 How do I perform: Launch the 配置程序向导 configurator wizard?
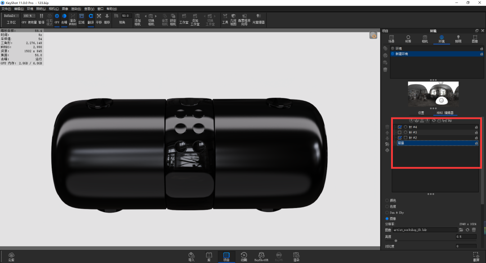(x=244, y=19)
